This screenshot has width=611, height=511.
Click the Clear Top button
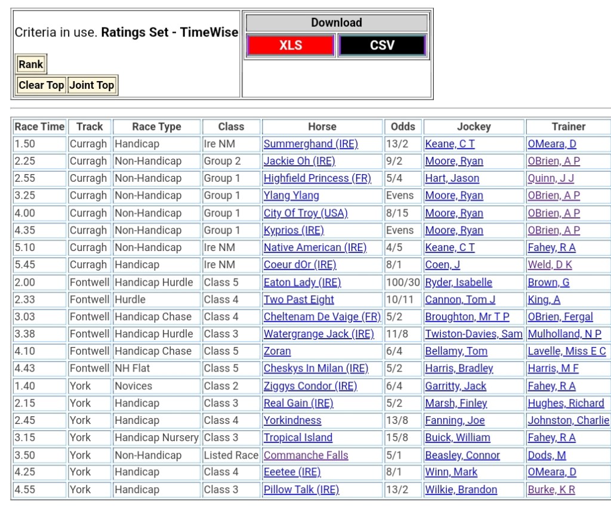pos(41,85)
